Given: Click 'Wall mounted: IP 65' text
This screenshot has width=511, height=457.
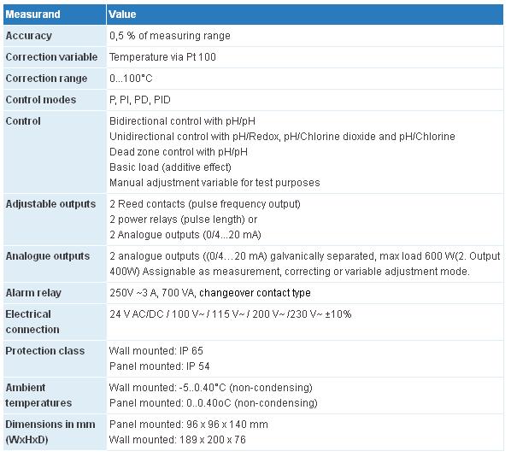Looking at the screenshot, I should (x=156, y=351).
